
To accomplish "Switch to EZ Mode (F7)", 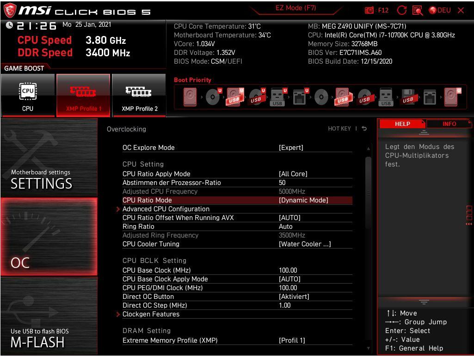I will (295, 8).
